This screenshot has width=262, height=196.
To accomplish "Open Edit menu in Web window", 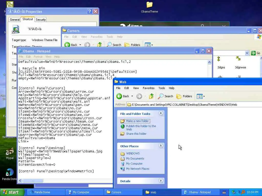I will [126, 88].
